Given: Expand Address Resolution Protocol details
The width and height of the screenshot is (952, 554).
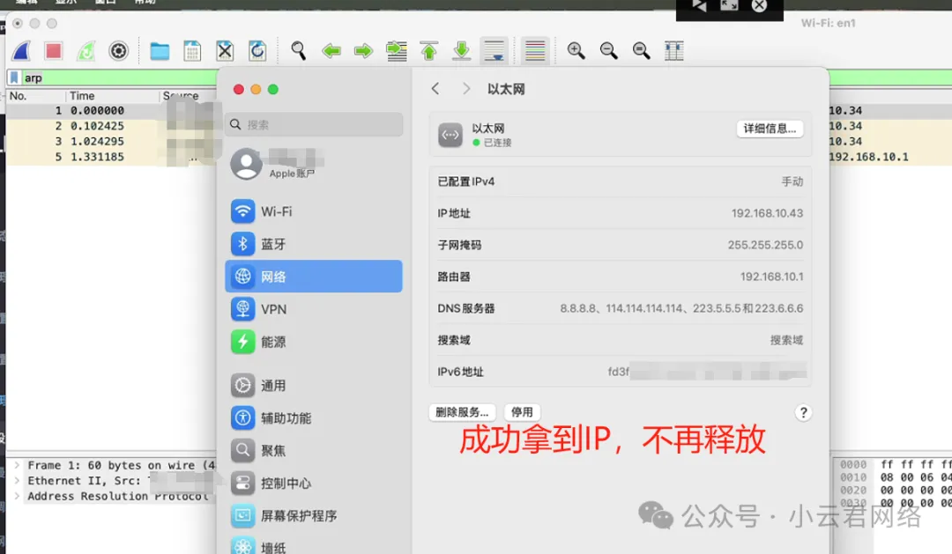Looking at the screenshot, I should (15, 496).
